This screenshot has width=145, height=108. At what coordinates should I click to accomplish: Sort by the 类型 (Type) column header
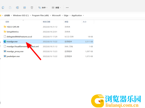point(66,22)
